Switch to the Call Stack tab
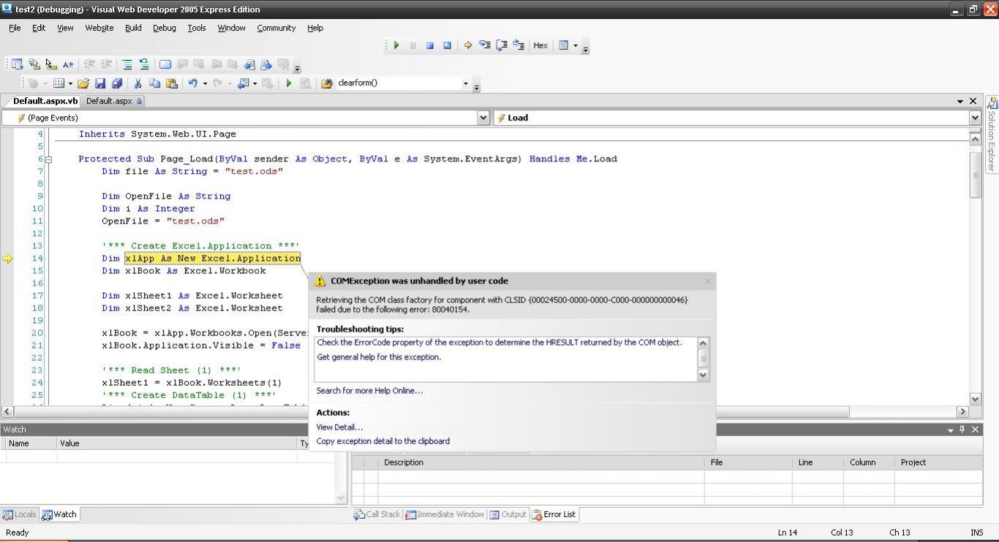The height and width of the screenshot is (542, 999). 377,514
